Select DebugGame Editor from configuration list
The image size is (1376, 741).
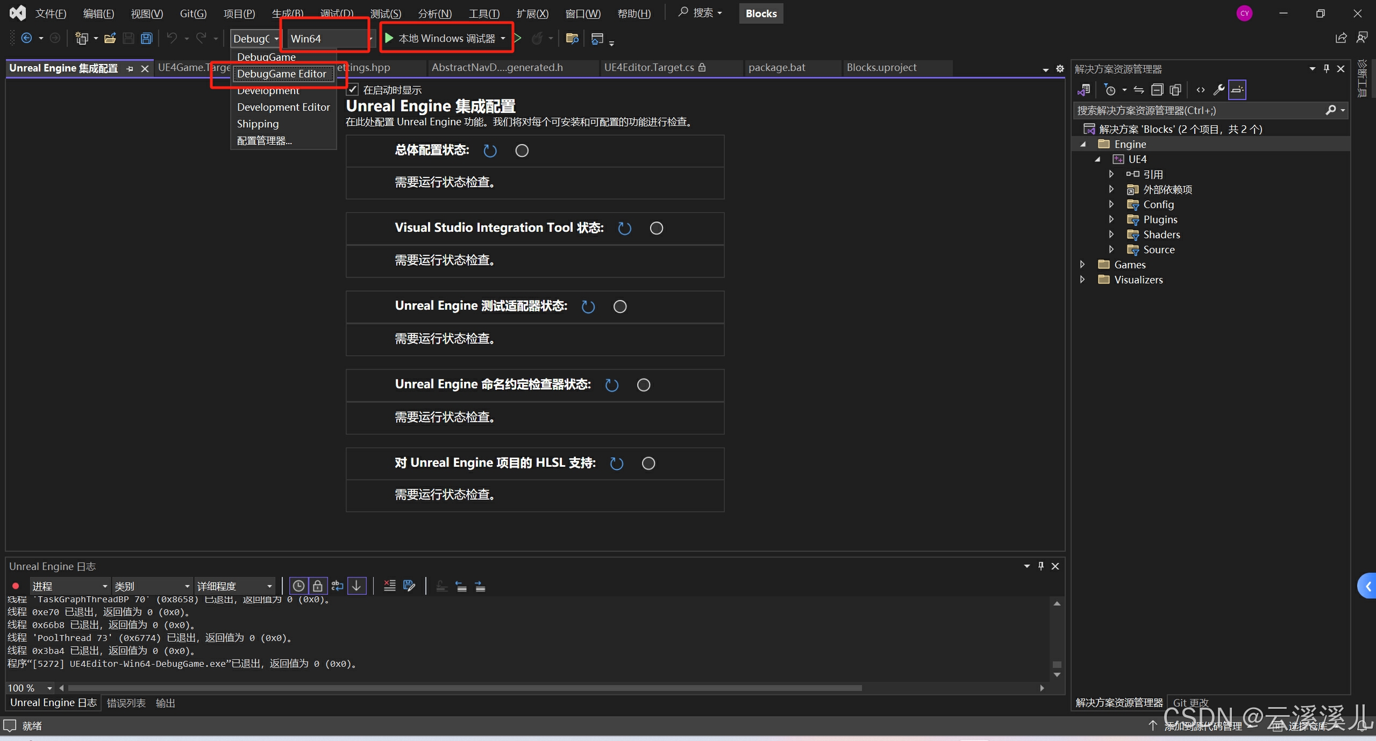pos(282,74)
